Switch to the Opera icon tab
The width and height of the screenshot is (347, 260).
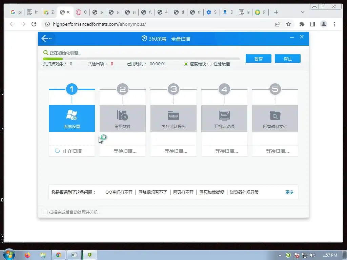pyautogui.click(x=81, y=12)
